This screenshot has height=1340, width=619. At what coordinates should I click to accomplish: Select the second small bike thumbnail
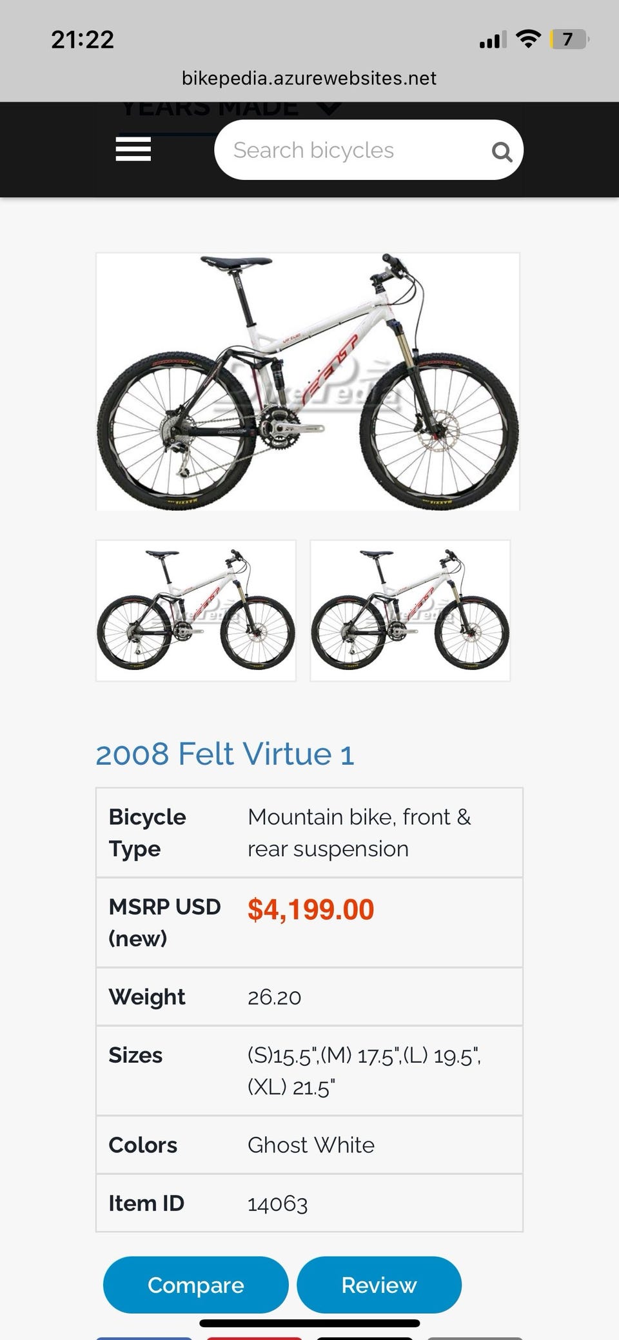pos(410,610)
